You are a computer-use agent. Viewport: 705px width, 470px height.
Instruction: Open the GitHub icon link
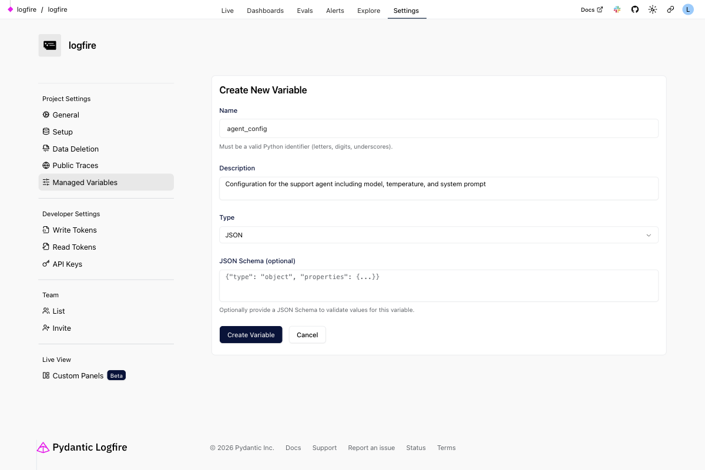pos(634,10)
